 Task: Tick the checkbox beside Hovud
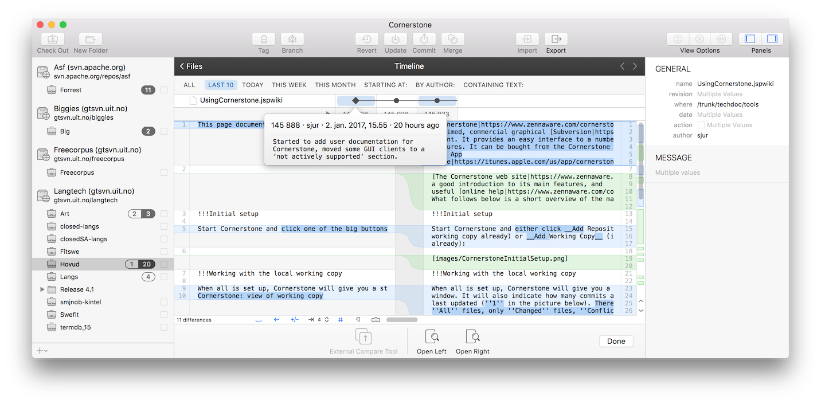(x=164, y=264)
